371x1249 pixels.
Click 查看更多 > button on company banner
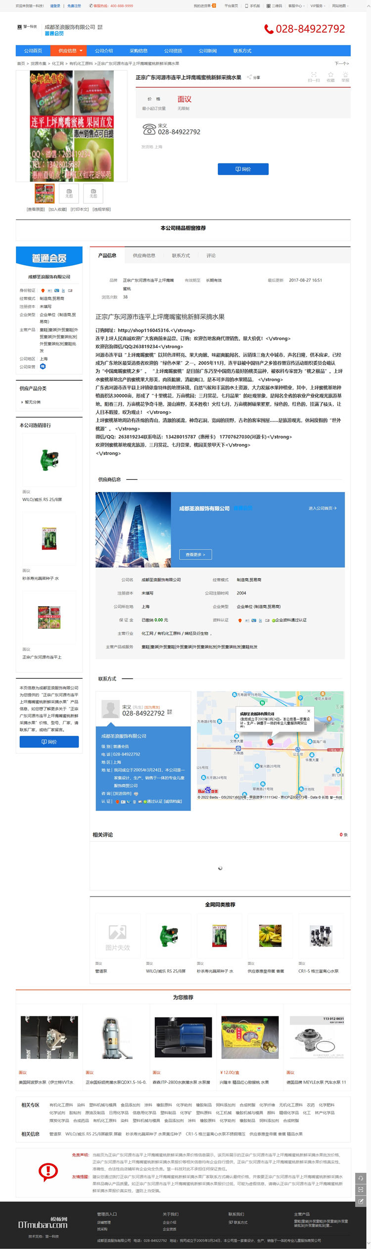click(195, 554)
